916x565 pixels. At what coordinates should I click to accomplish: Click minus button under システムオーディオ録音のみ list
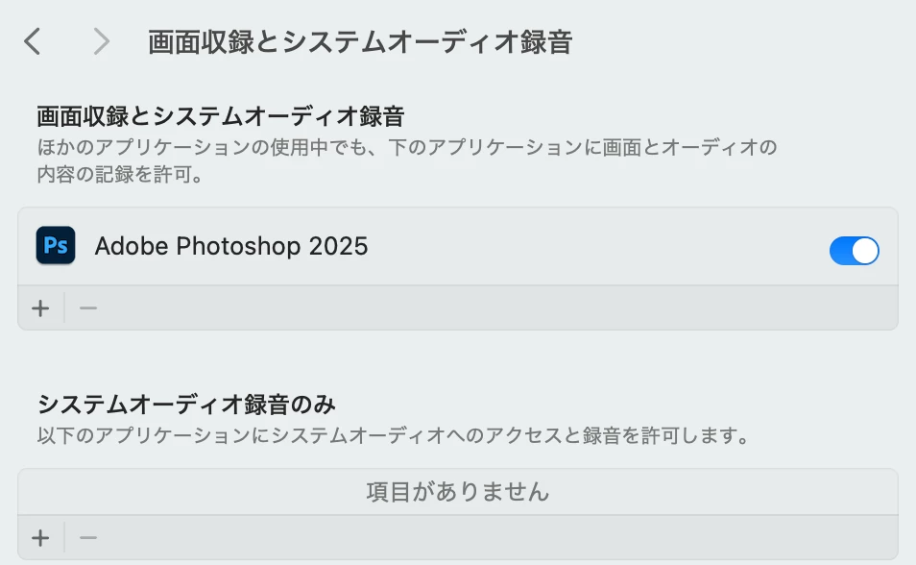[x=88, y=538]
